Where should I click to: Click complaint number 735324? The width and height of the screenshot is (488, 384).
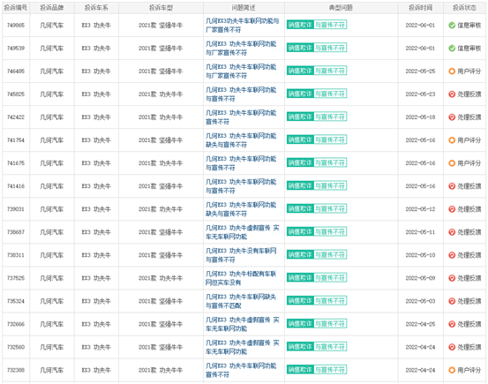(x=16, y=301)
